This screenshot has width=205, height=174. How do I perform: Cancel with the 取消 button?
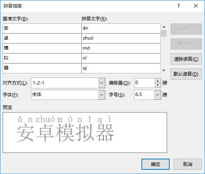(x=188, y=164)
